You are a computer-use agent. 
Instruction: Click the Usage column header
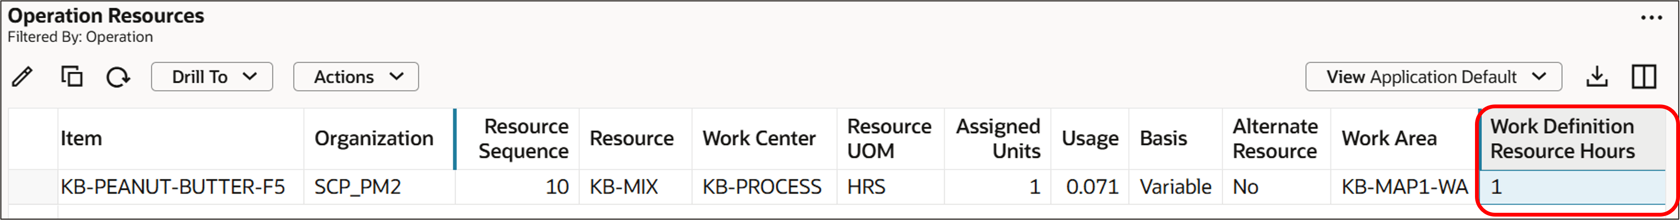pos(1090,138)
